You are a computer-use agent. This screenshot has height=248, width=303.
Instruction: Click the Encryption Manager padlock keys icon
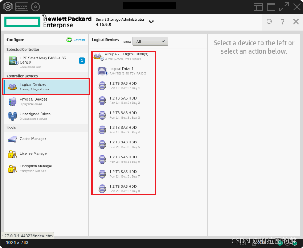coord(13,169)
